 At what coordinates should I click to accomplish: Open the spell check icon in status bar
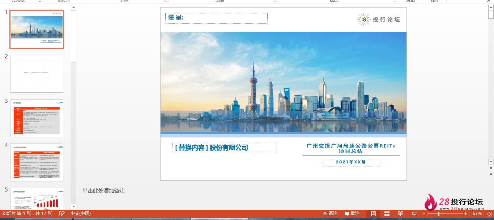click(x=62, y=214)
